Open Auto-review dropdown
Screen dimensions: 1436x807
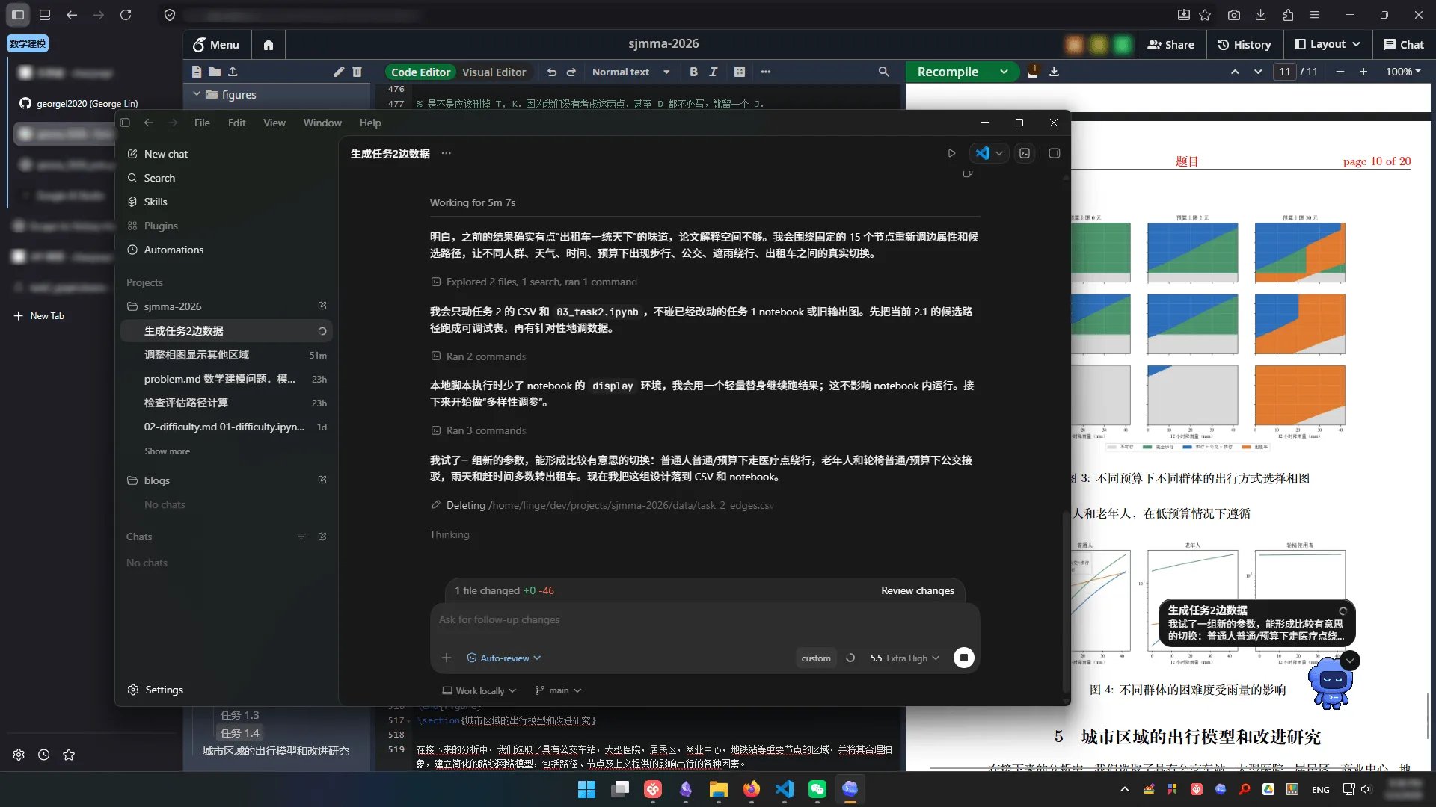coord(503,658)
